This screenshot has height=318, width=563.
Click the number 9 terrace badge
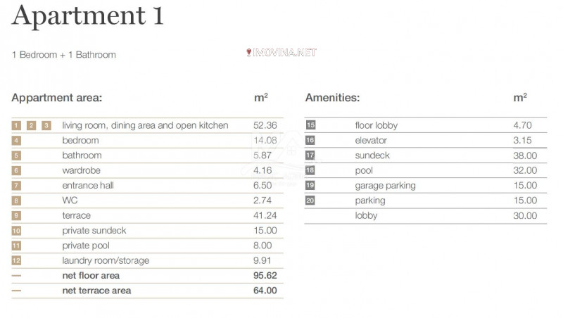(16, 215)
